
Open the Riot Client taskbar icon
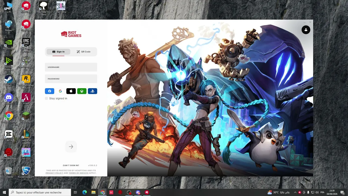147,192
